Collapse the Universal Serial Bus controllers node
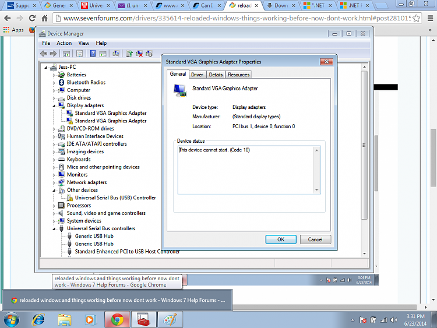The image size is (437, 328). pyautogui.click(x=54, y=229)
